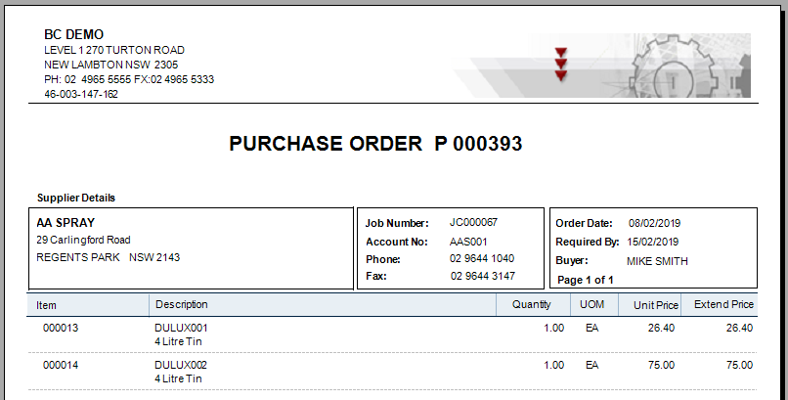Viewport: 788px width, 400px height.
Task: Click the top red arrow in banner
Action: 560,53
